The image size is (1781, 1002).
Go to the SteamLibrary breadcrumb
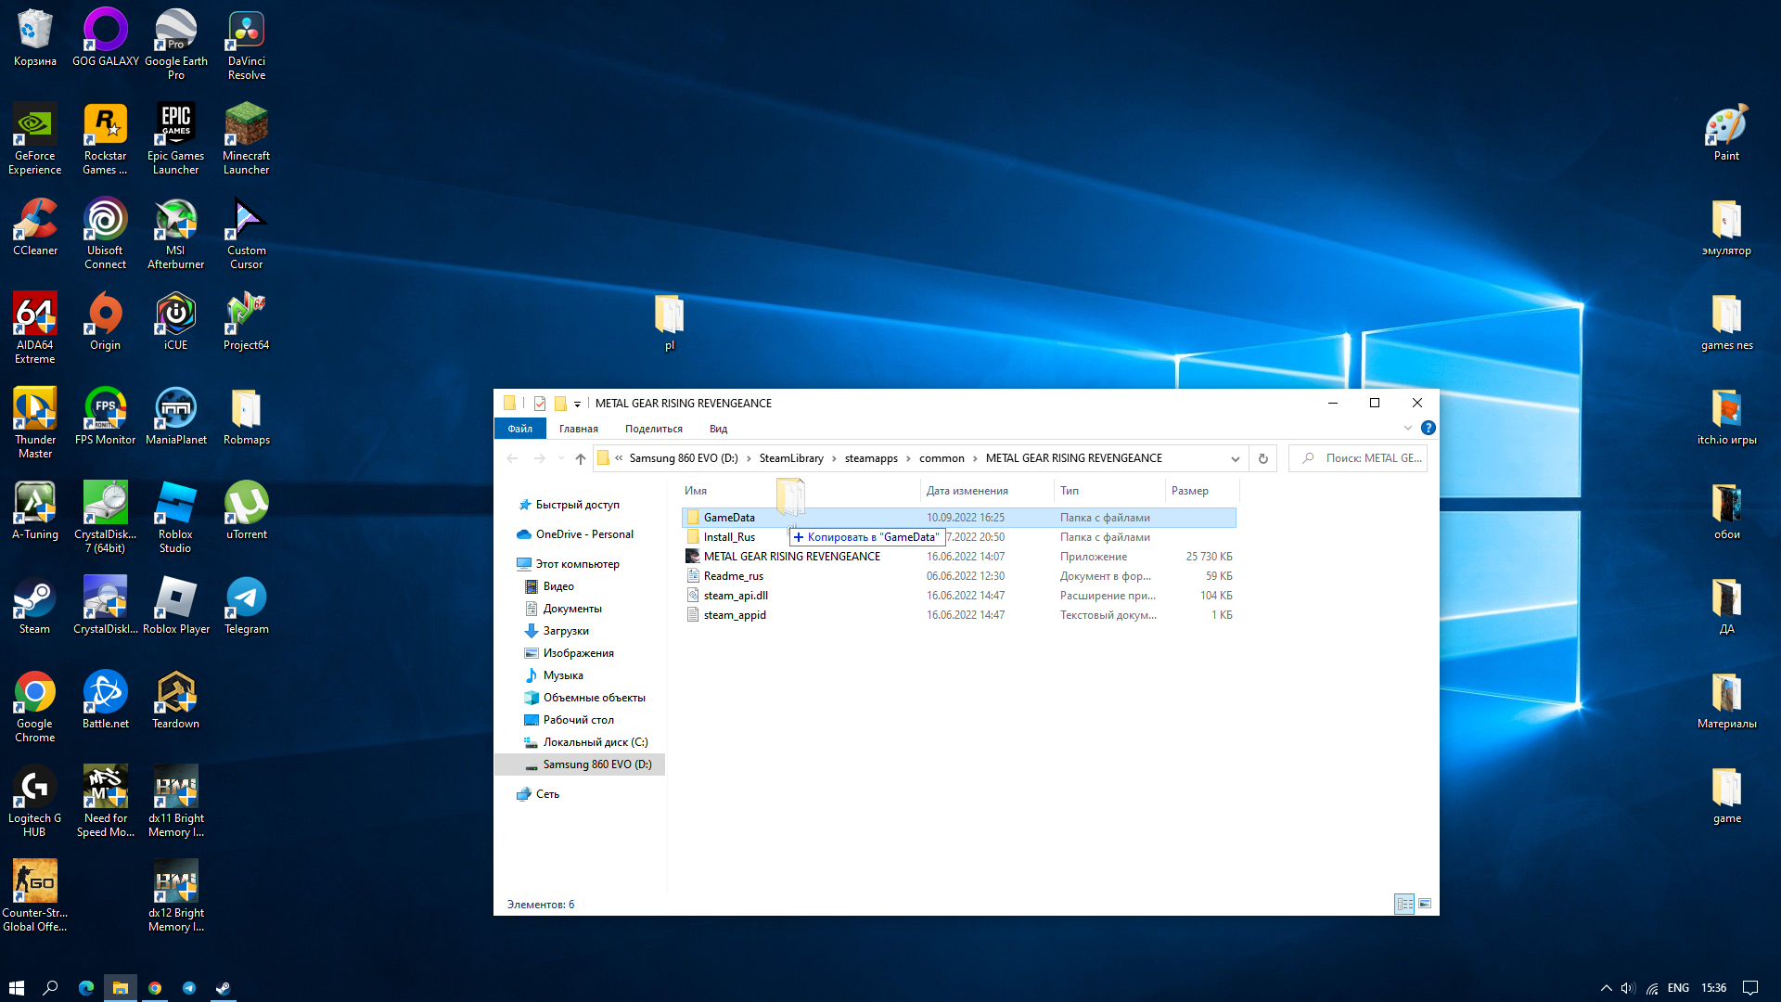pos(791,458)
